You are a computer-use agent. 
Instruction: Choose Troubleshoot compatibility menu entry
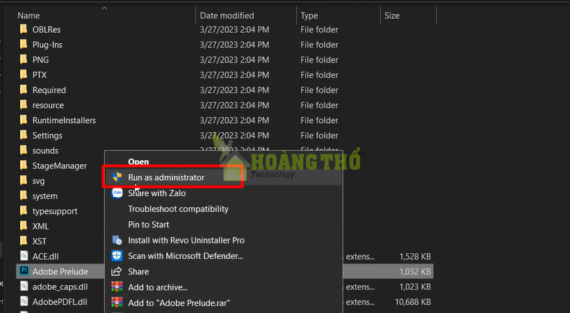point(178,209)
